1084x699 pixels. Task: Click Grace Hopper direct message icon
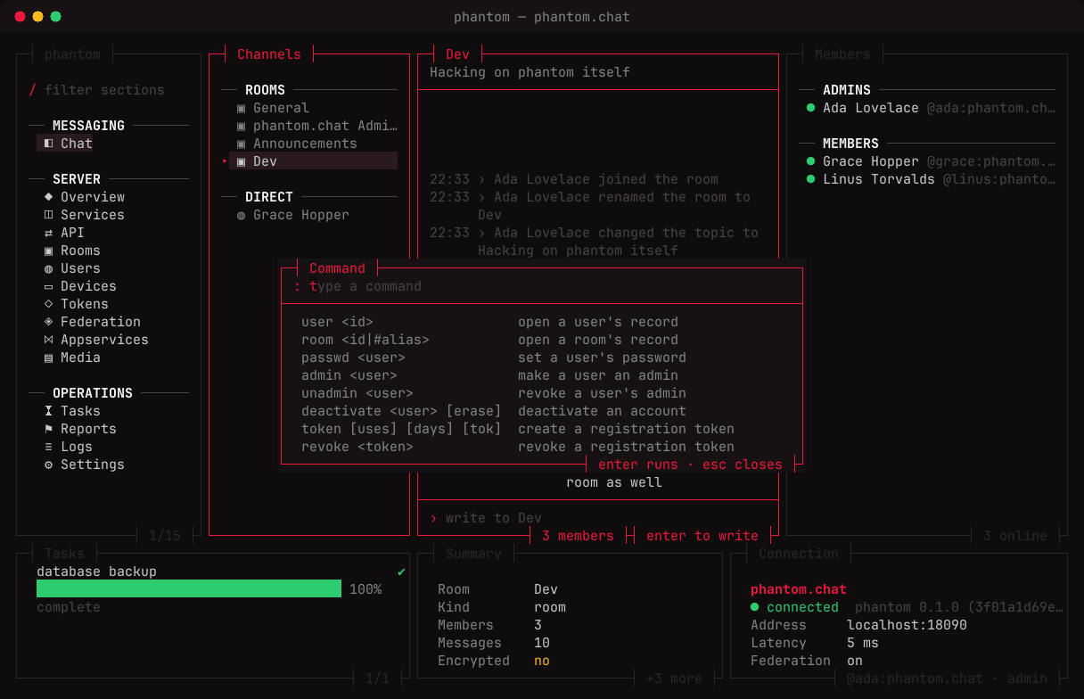point(241,215)
